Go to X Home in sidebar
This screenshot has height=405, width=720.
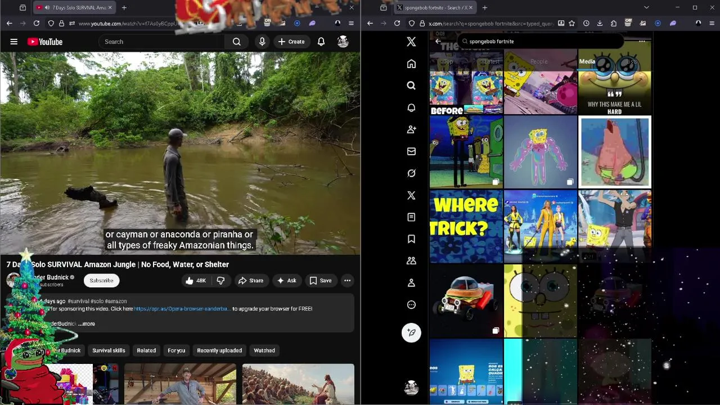[411, 64]
